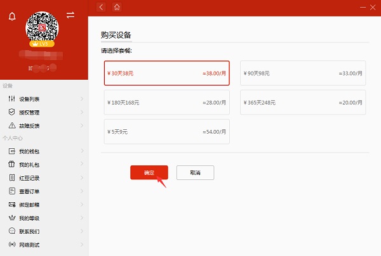This screenshot has width=381, height=256.
Task: Click the ≈20.00/月 price text
Action: click(x=351, y=103)
